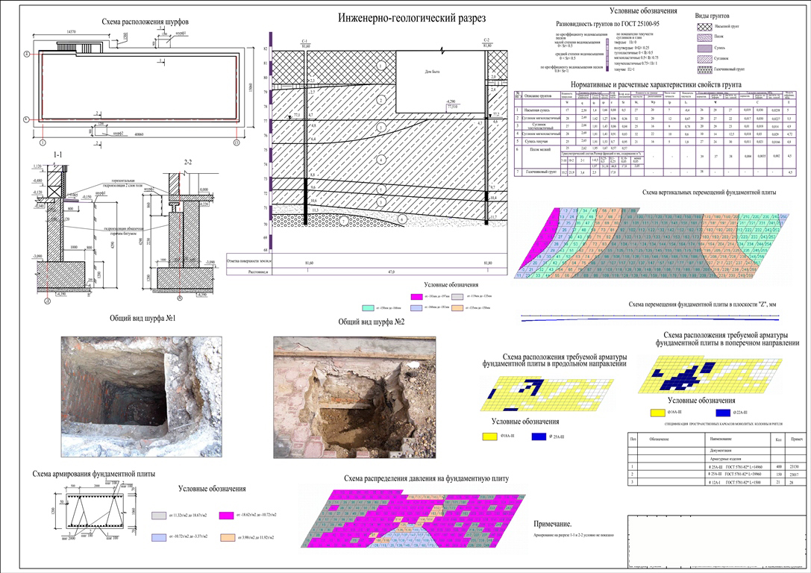The image size is (811, 573).
Task: Click the borehole label 'С-1'
Action: [304, 41]
